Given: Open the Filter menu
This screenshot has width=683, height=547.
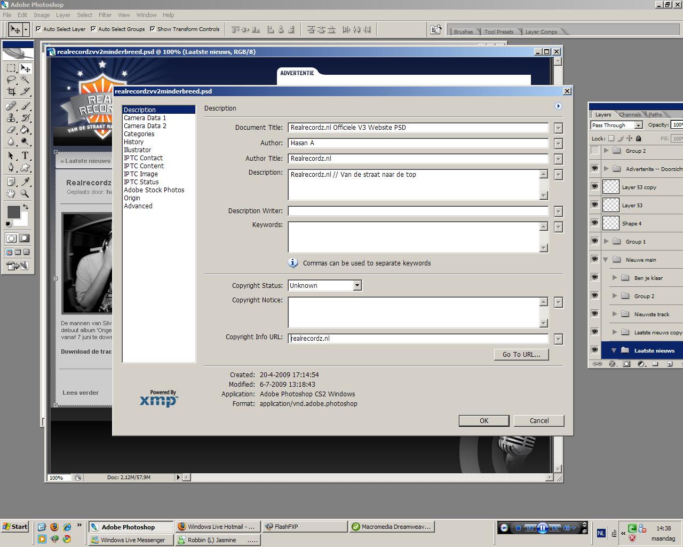Looking at the screenshot, I should tap(105, 15).
